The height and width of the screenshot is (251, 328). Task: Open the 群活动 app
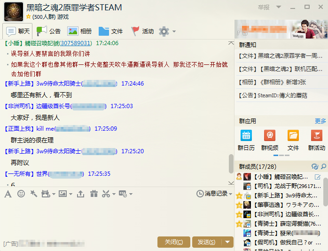[317, 140]
